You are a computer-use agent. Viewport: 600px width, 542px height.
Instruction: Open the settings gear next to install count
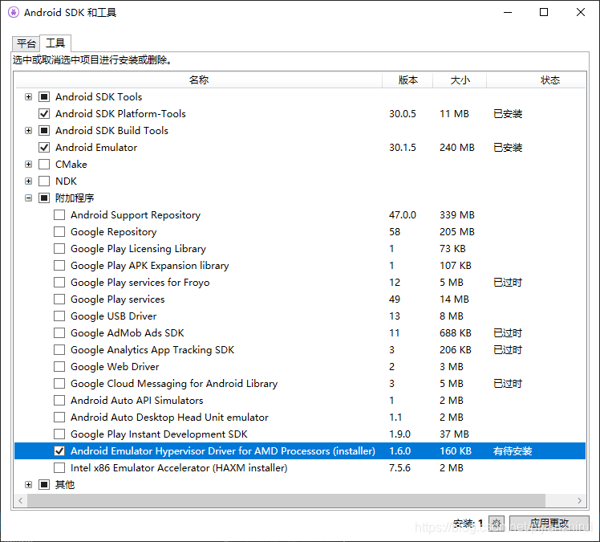click(x=497, y=524)
